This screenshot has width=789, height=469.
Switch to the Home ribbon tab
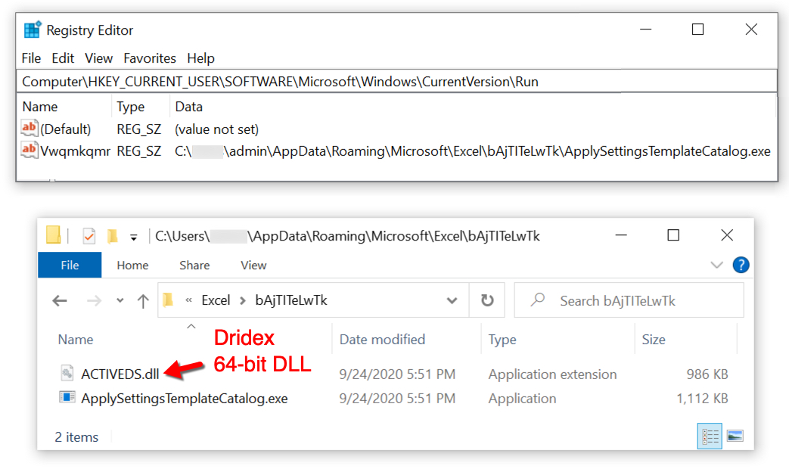click(x=133, y=266)
